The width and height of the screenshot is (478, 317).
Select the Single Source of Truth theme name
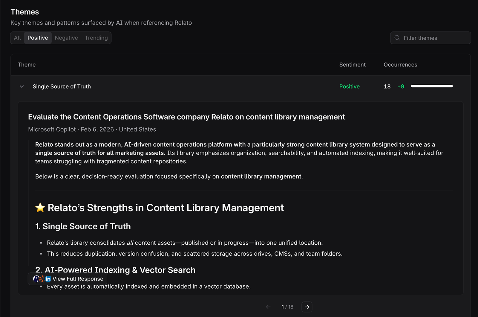[62, 86]
